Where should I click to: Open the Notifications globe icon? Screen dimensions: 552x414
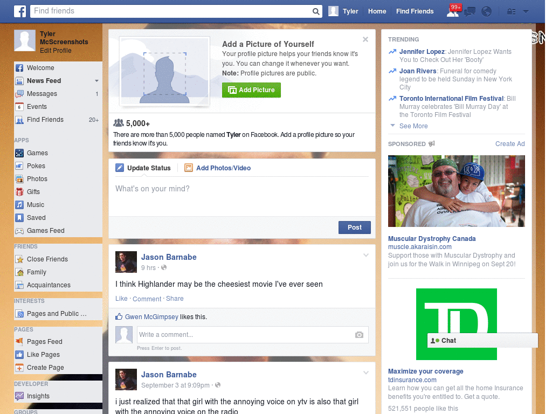pyautogui.click(x=486, y=11)
